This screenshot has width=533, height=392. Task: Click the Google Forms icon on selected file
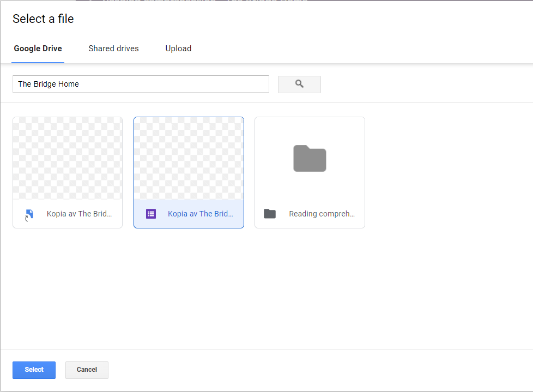[151, 214]
